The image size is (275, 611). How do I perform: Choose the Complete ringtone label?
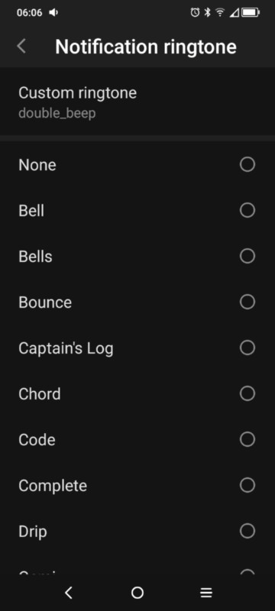point(53,486)
